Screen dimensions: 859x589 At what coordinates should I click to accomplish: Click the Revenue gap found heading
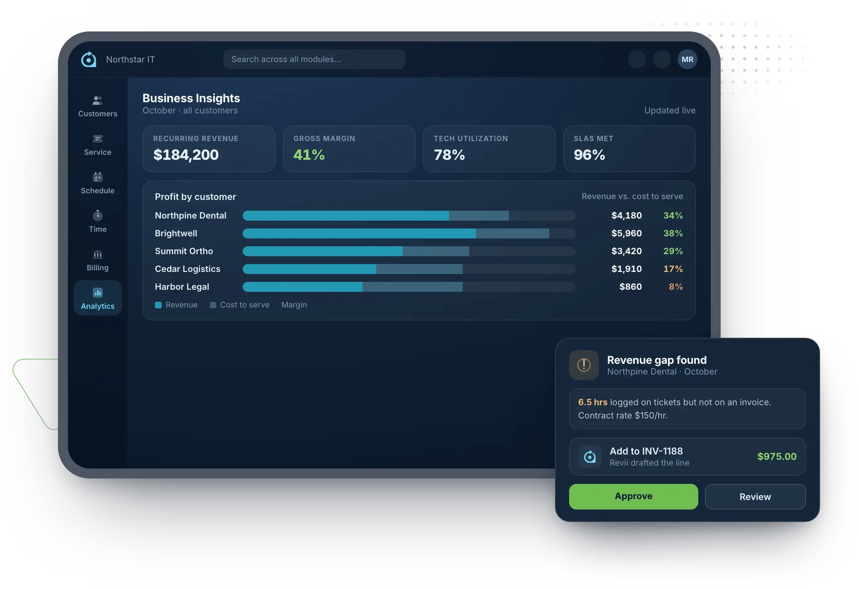pyautogui.click(x=657, y=360)
